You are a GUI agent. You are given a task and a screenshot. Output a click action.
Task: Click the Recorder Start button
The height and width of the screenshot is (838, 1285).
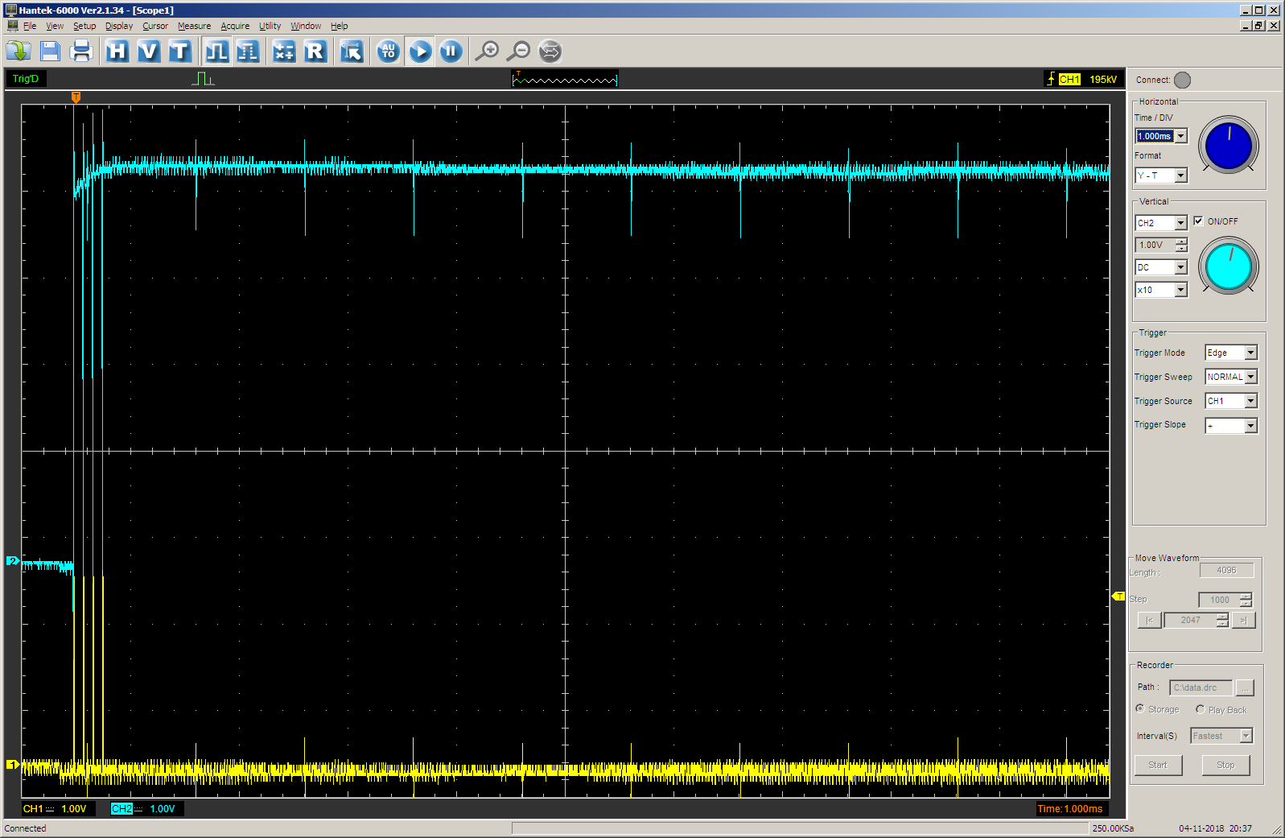[1158, 765]
